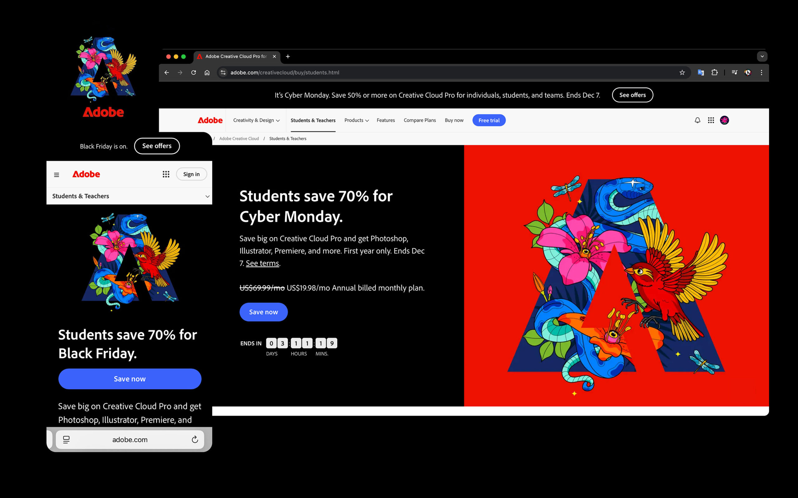Open the extensions puzzle icon

[714, 73]
